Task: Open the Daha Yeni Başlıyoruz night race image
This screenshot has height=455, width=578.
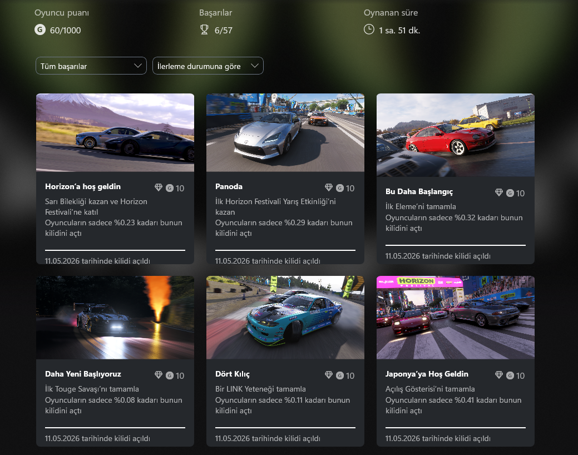Action: click(x=115, y=318)
